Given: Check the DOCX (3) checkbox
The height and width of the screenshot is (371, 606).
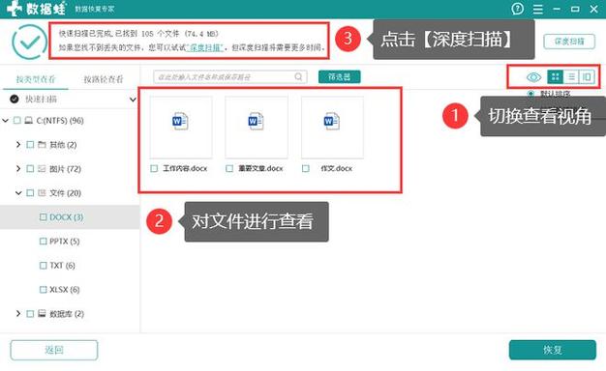Looking at the screenshot, I should tap(44, 217).
